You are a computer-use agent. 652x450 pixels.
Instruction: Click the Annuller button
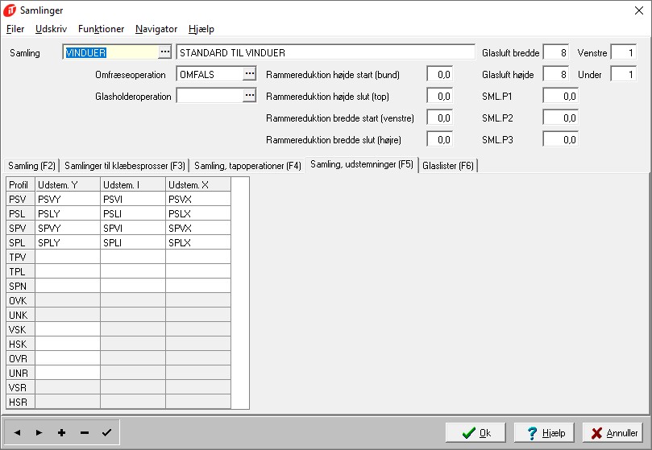[x=613, y=433]
